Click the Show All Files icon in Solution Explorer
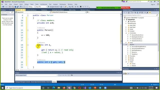160x90 pixels. (x=142, y=13)
